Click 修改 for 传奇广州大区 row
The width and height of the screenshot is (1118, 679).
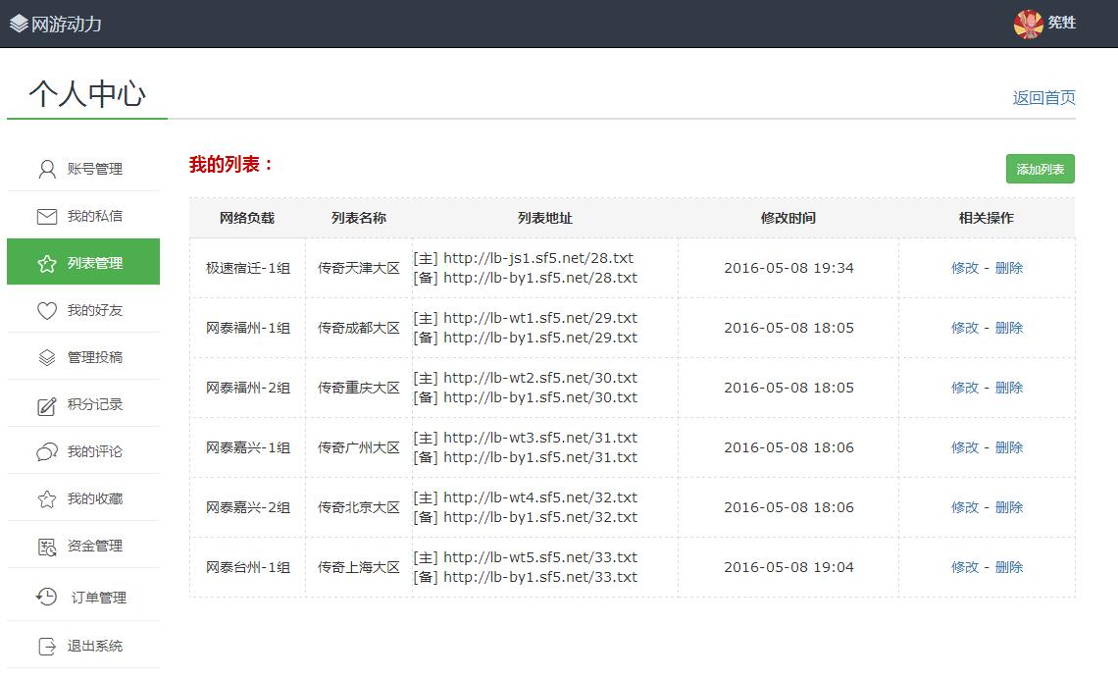965,447
